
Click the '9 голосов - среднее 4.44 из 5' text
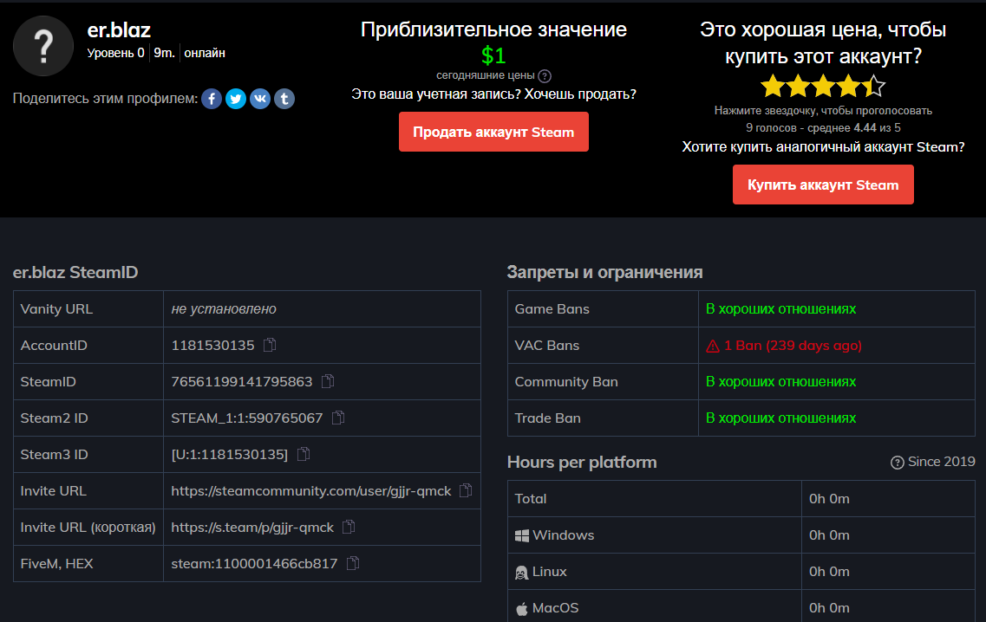point(823,127)
